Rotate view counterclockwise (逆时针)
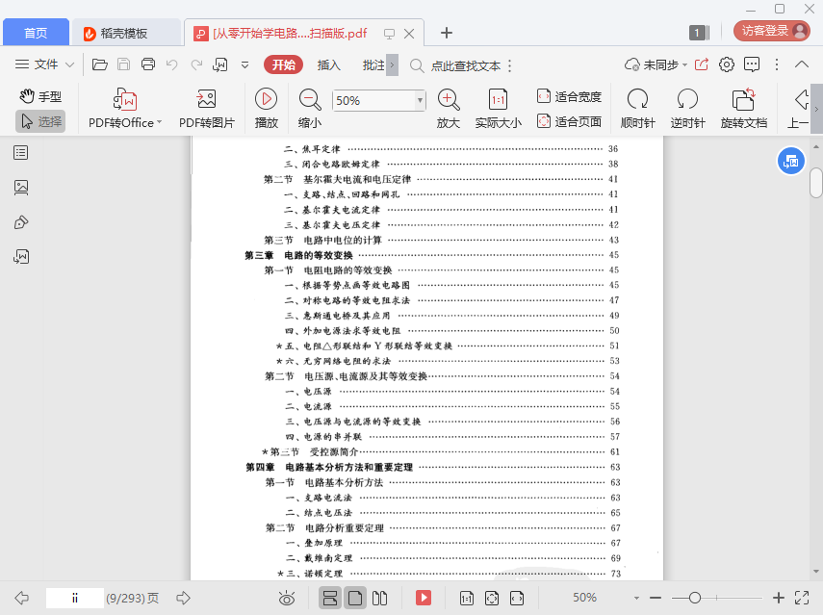823x615 pixels. pos(687,109)
